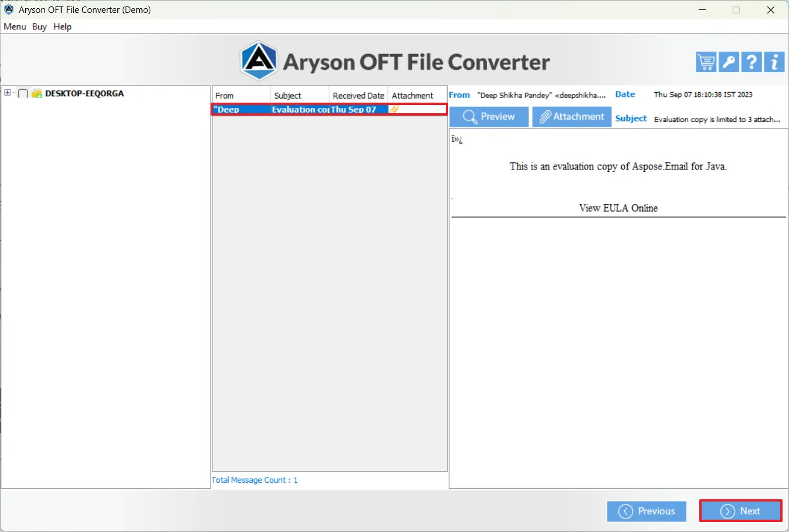The width and height of the screenshot is (789, 532).
Task: Open help with the question mark icon
Action: pos(751,62)
